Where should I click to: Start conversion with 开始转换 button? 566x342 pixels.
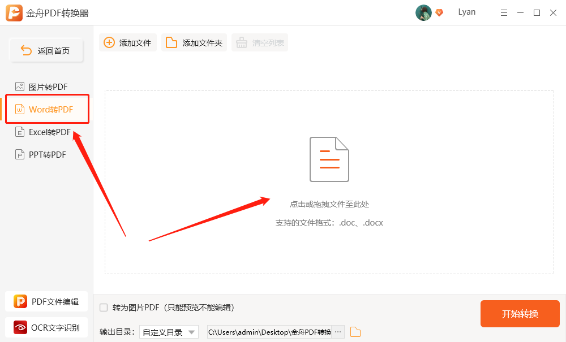point(520,314)
